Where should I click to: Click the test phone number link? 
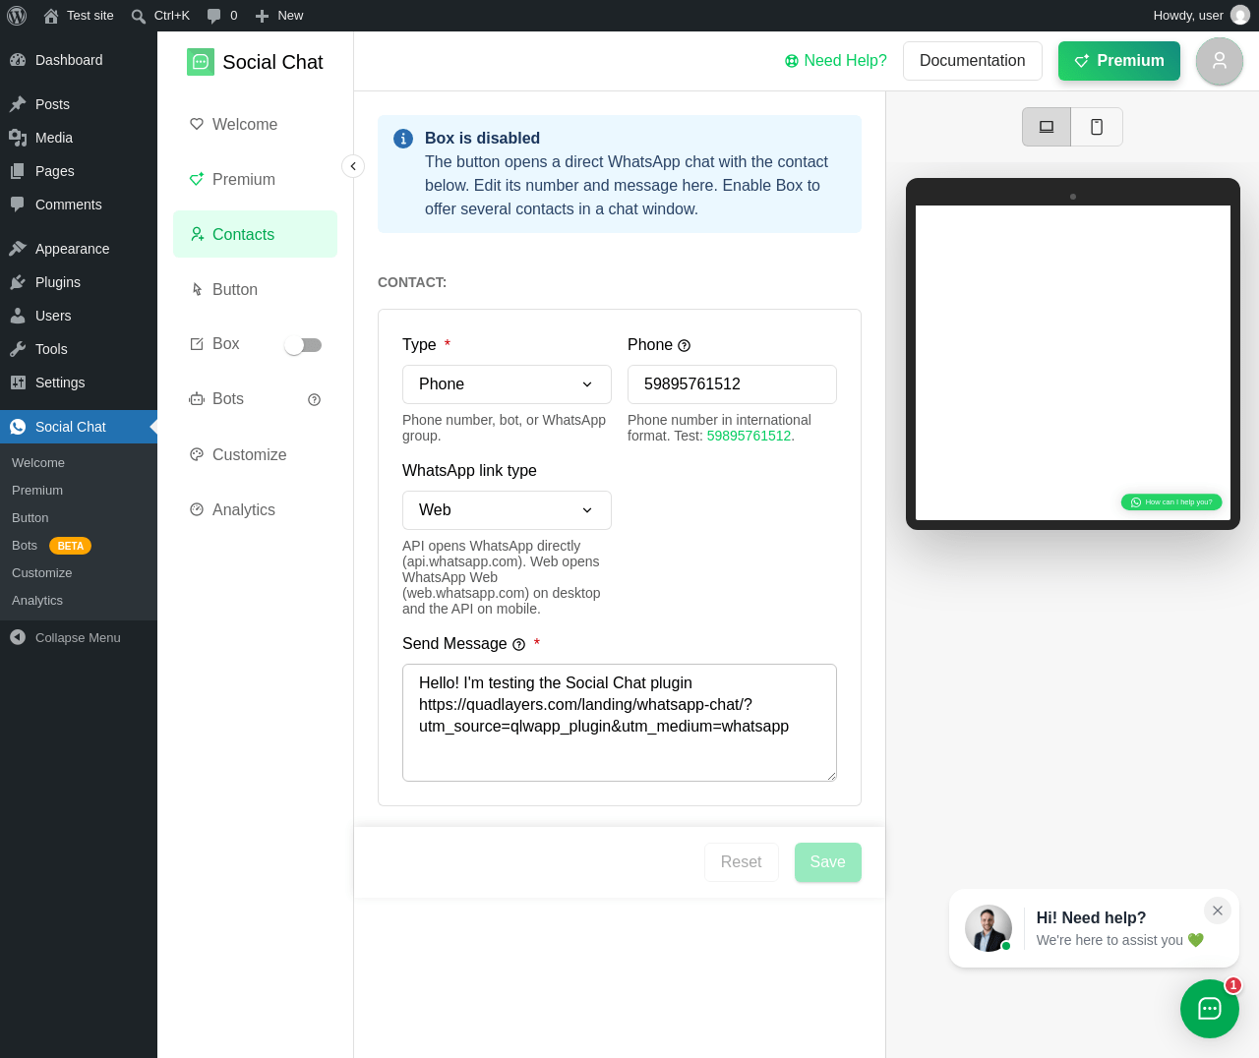[x=749, y=436]
